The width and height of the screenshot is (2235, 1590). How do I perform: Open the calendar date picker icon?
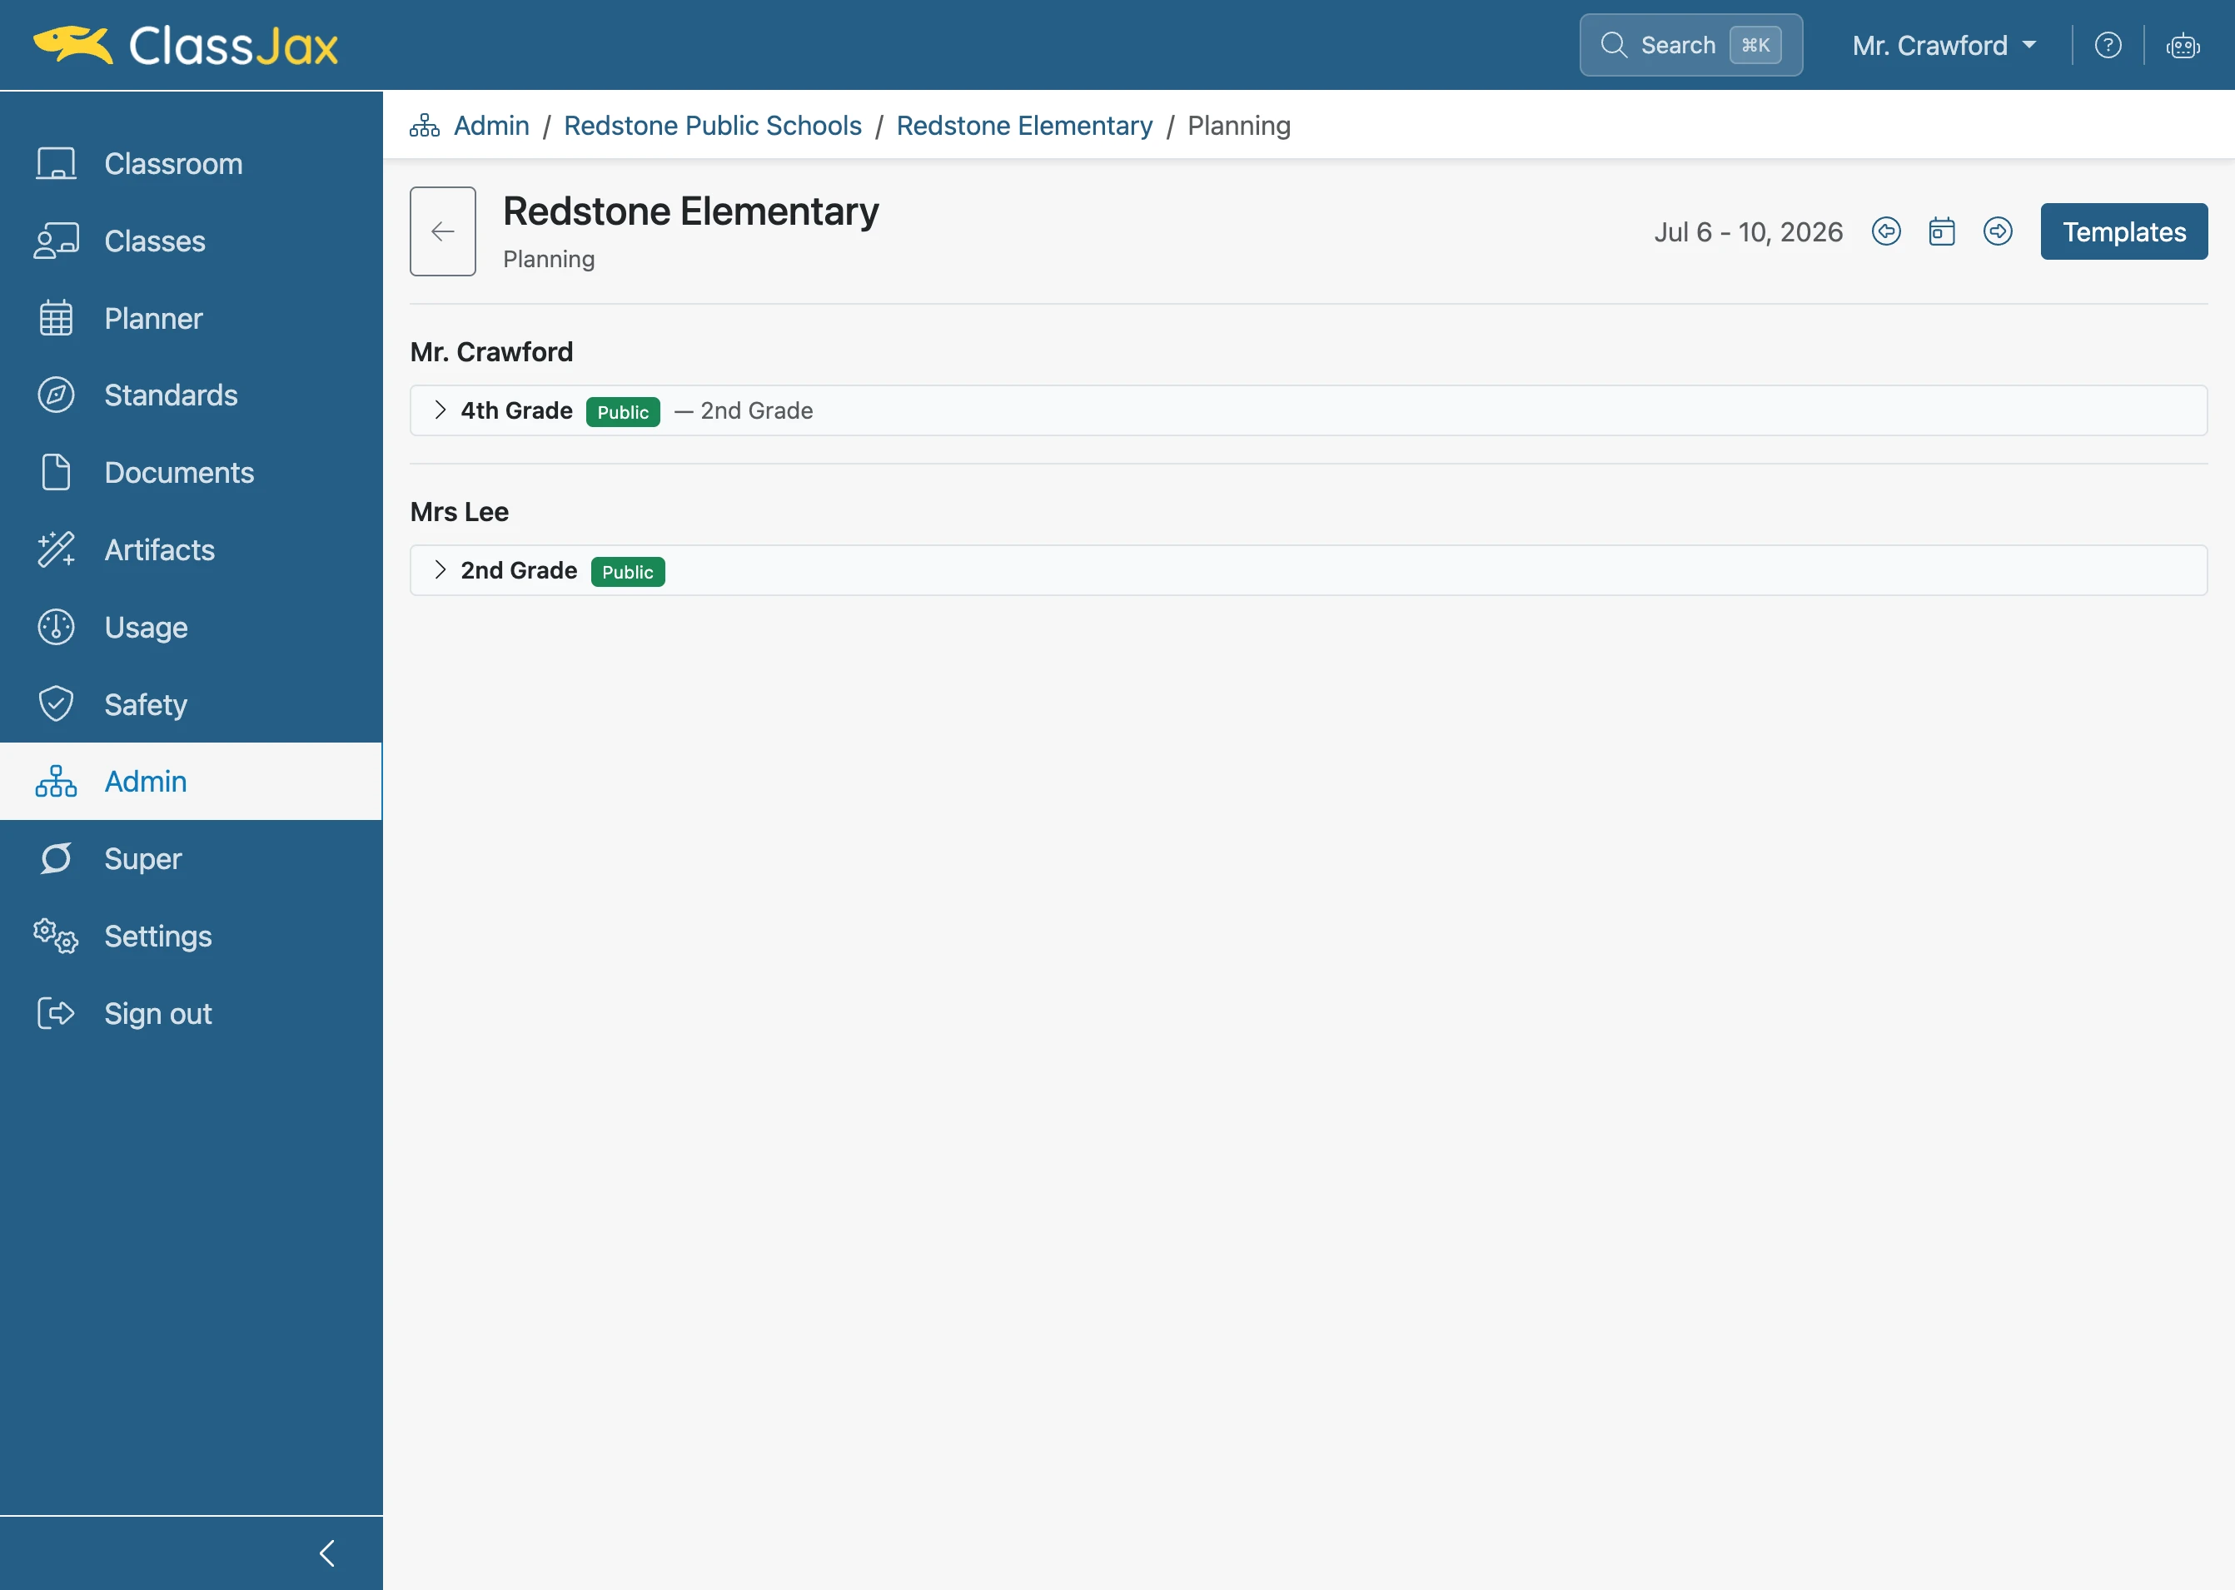(1941, 232)
